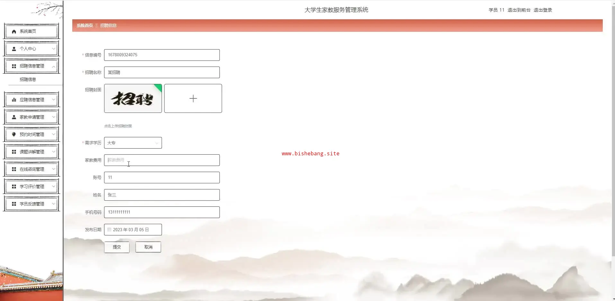615x301 pixels.
Task: Click the 提交 submit button
Action: click(x=117, y=247)
